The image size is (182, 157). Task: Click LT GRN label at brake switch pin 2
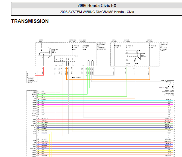[x=162, y=87]
